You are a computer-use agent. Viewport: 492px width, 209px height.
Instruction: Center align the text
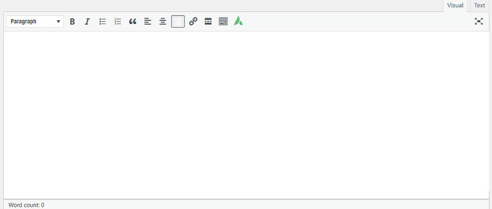coord(163,21)
